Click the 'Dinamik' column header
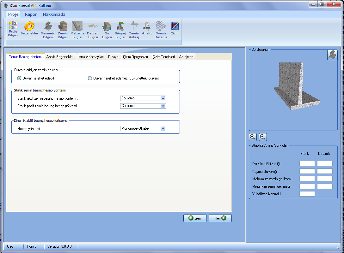Screen dimensions: 344x253 324,154
